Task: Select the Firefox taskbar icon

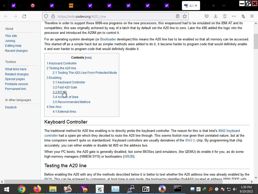Action: coord(37,189)
